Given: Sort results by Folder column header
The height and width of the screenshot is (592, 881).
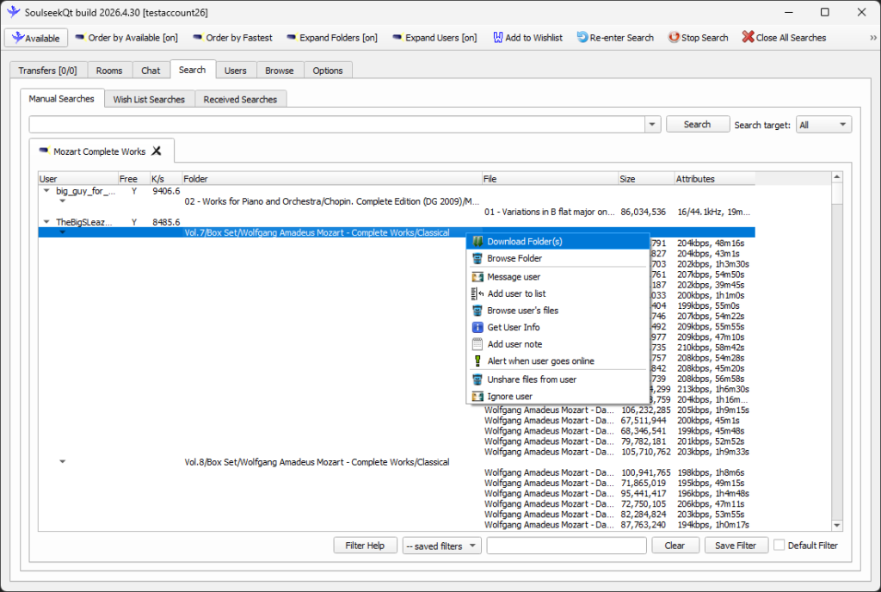Looking at the screenshot, I should pos(331,179).
